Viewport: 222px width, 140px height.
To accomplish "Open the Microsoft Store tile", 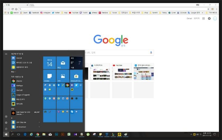I will pyautogui.click(x=76, y=76).
